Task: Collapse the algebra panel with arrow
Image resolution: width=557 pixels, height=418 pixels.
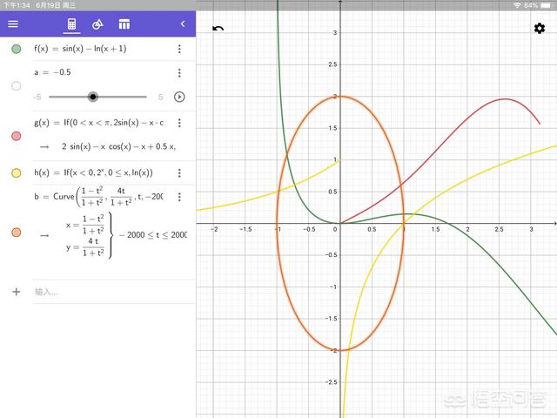Action: tap(183, 24)
